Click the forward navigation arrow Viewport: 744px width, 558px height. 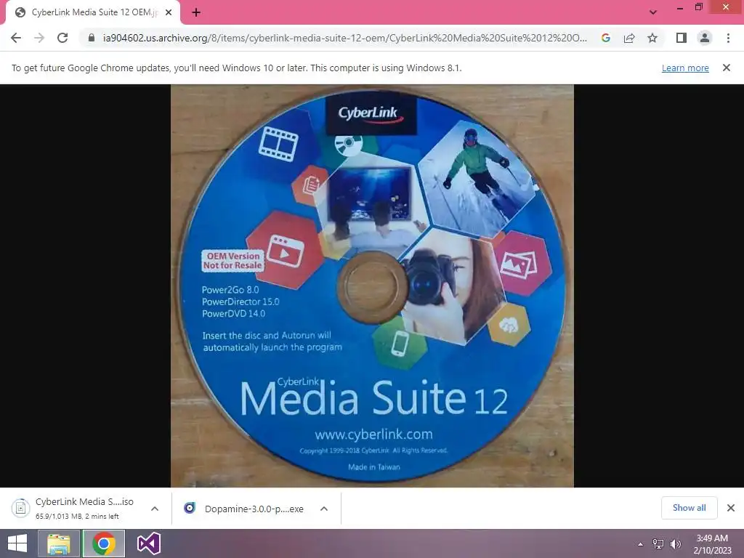click(x=39, y=38)
